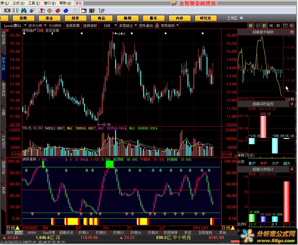Click the 债券 category button
The height and width of the screenshot is (245, 298).
(76, 18)
